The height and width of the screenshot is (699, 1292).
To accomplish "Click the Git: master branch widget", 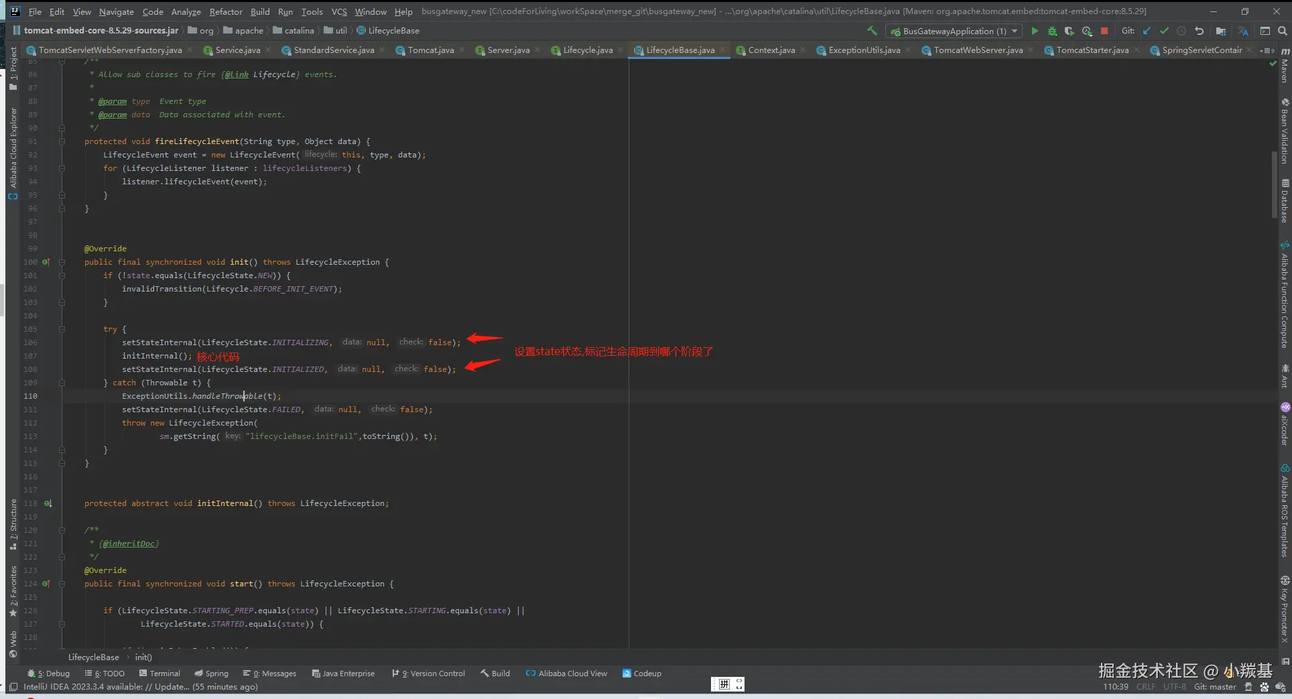I will 1215,687.
